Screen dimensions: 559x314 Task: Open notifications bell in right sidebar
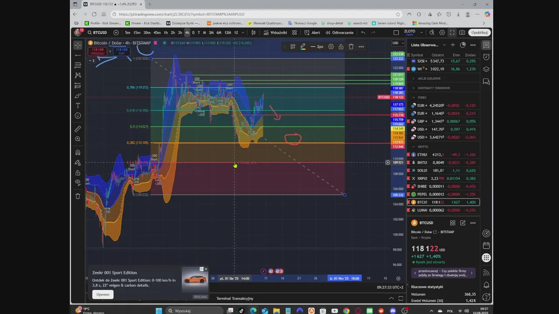[486, 285]
